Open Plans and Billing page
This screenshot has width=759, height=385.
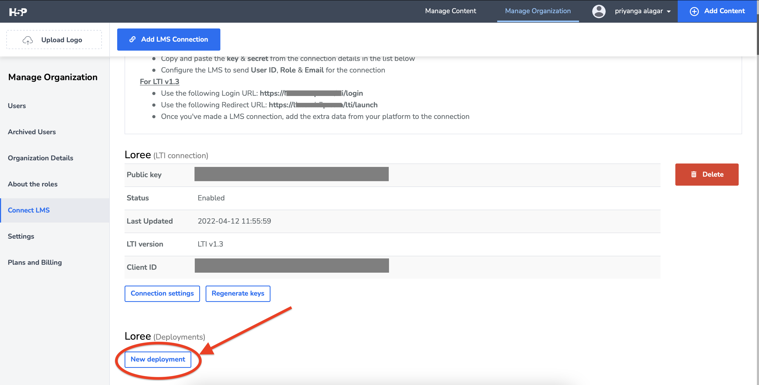[35, 262]
